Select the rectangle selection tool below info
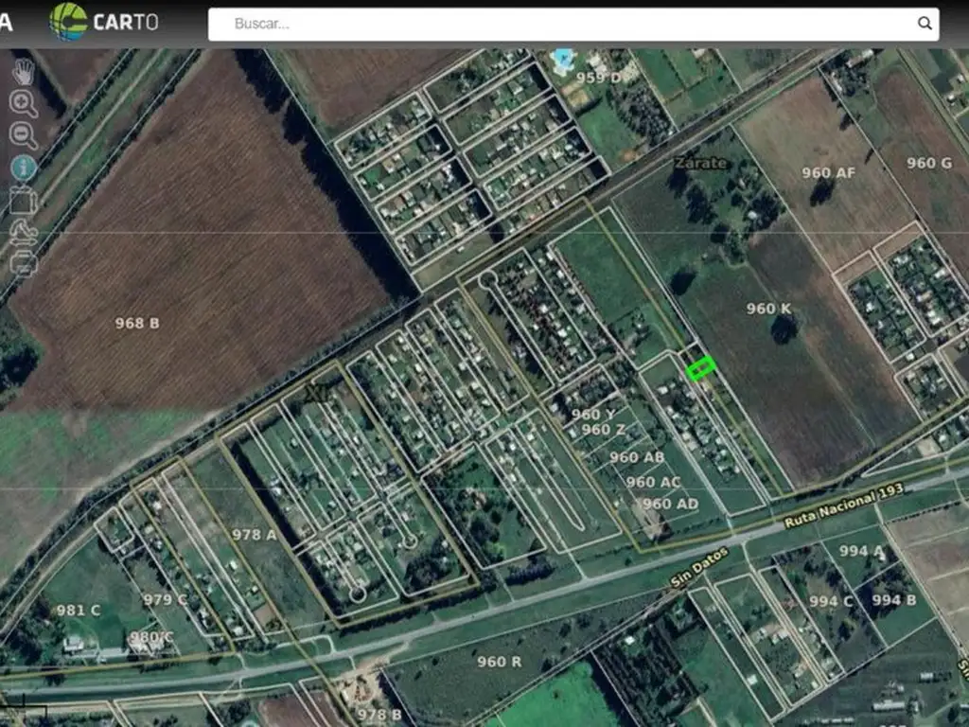Screen dimensions: 969x727 (23, 201)
